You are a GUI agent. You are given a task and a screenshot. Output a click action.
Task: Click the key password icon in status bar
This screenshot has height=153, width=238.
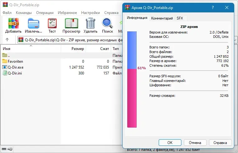point(10,149)
